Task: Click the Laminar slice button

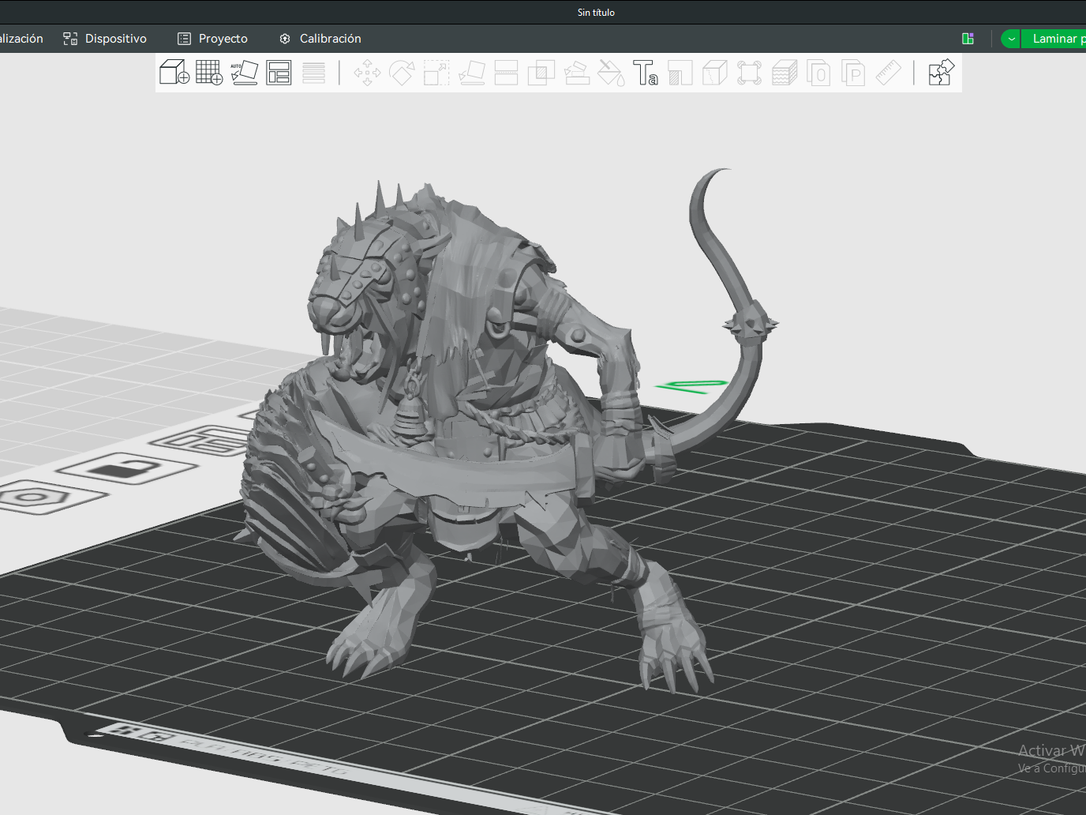Action: tap(1054, 39)
